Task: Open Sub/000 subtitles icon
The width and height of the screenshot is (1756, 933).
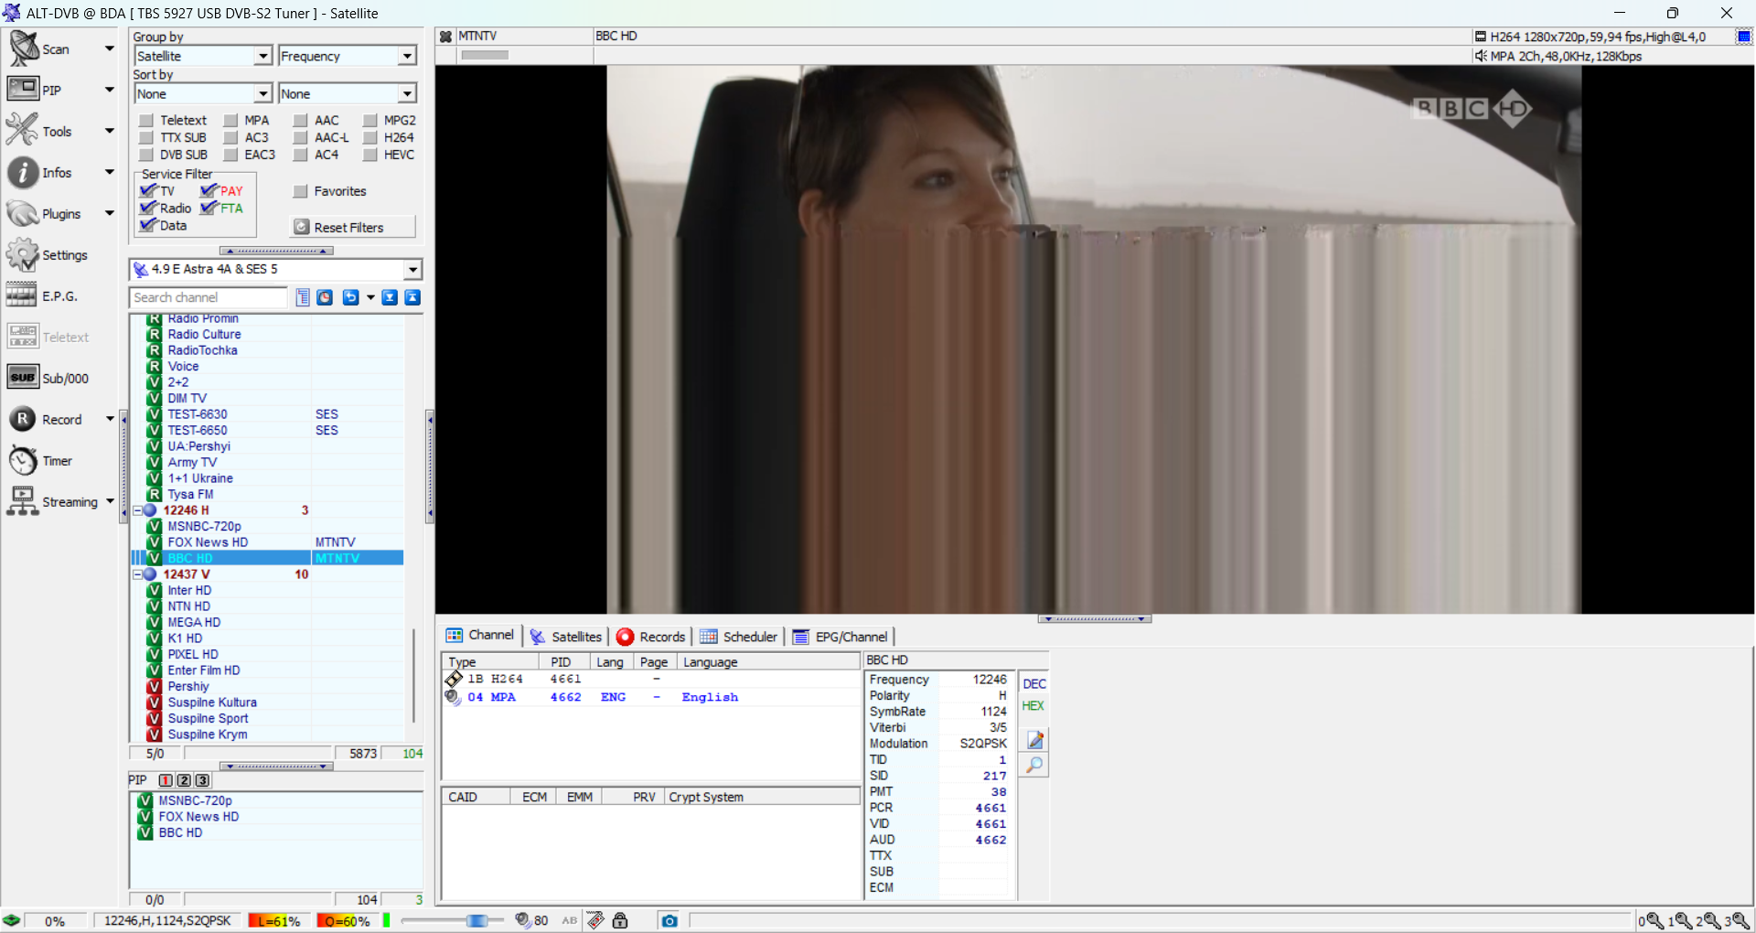Action: click(x=23, y=378)
